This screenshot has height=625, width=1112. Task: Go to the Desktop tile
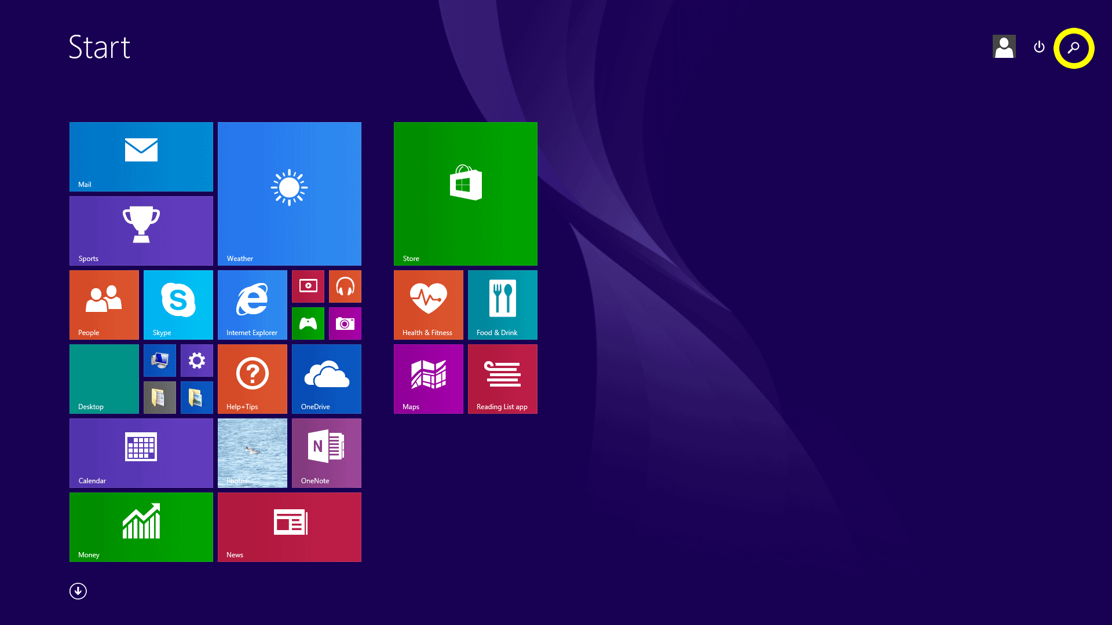104,379
